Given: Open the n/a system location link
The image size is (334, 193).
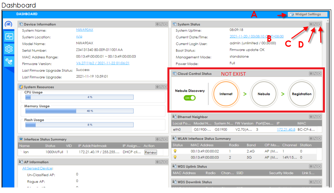Looking at the screenshot, I should (79, 36).
